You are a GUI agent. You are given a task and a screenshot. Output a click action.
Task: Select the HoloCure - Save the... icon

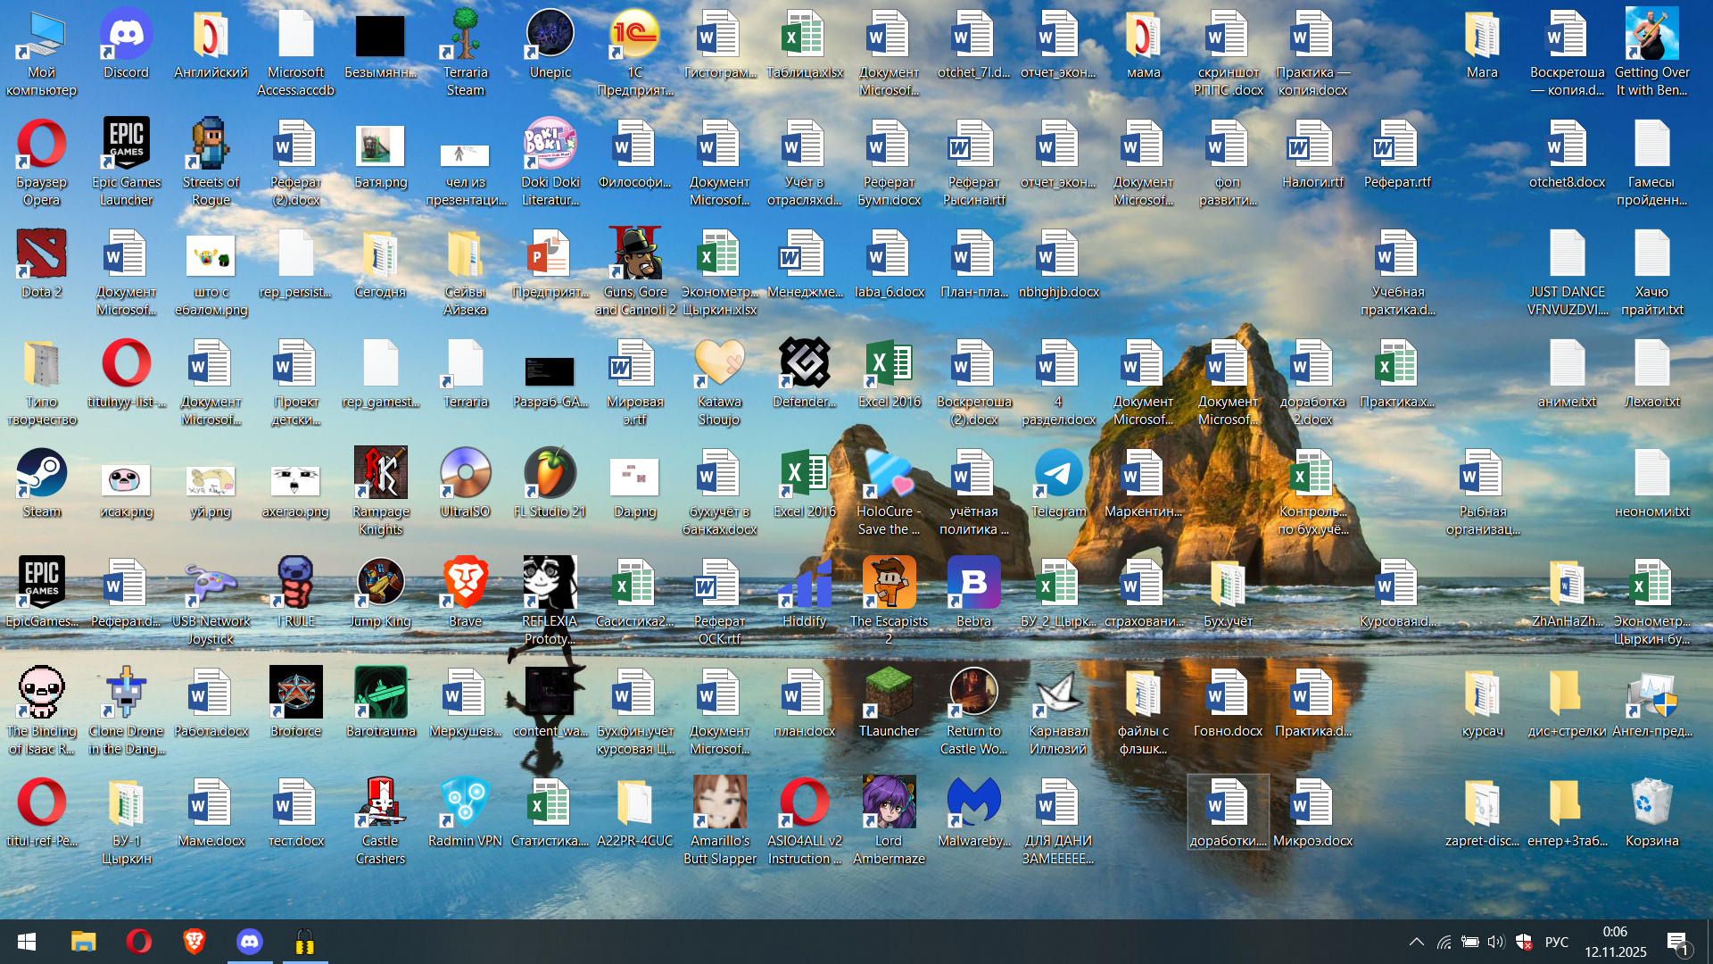(x=890, y=493)
